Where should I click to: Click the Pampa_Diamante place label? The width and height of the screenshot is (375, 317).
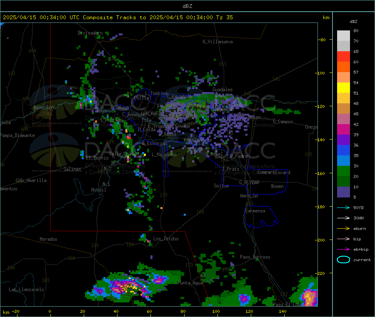click(17, 135)
